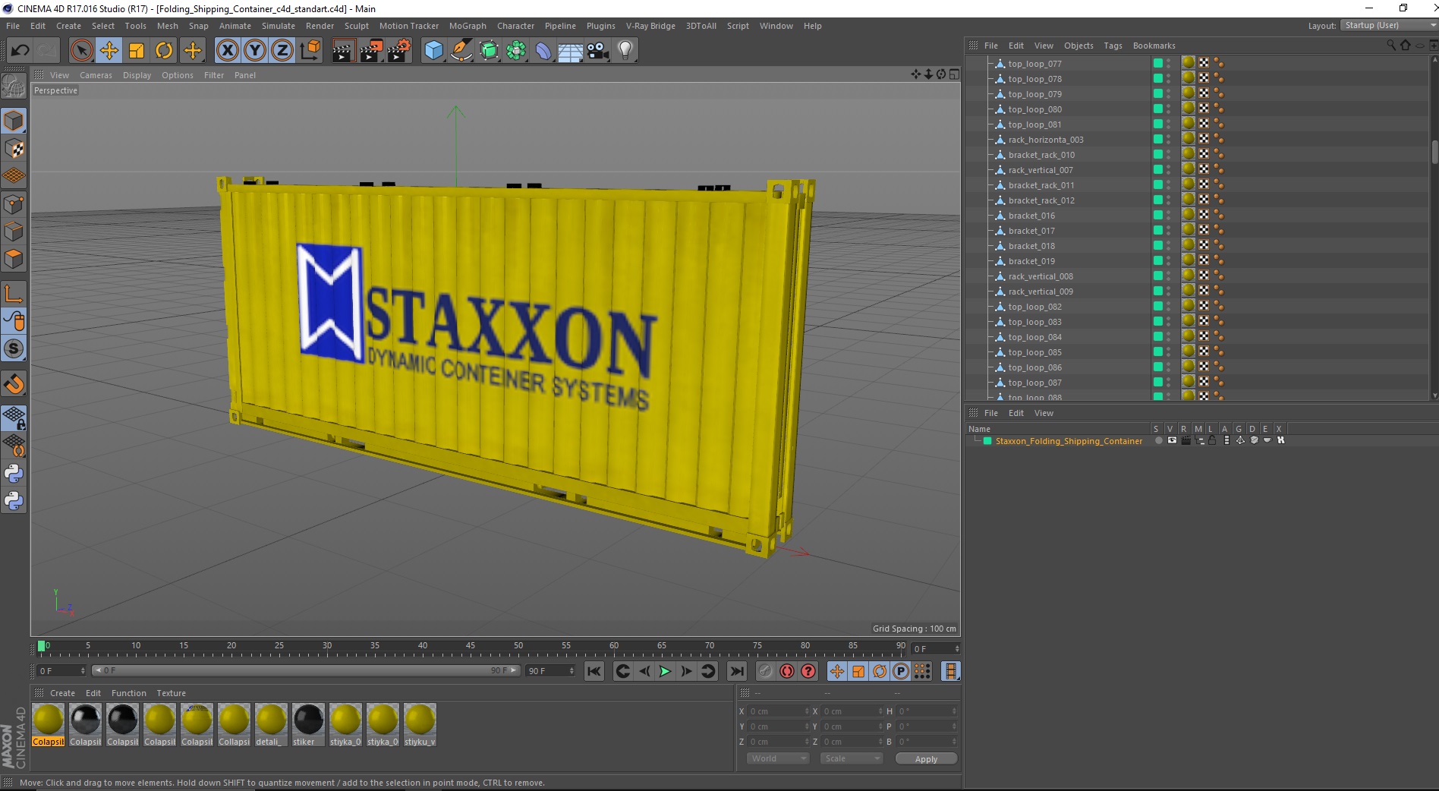Switch to Texture mode icon
The image size is (1439, 791).
click(14, 149)
